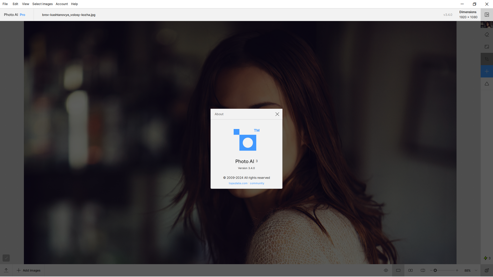This screenshot has width=493, height=277.
Task: Open the community link in About
Action: point(257,183)
